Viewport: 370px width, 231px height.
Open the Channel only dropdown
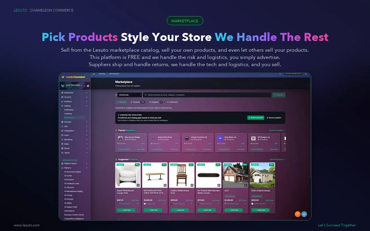pos(129,95)
